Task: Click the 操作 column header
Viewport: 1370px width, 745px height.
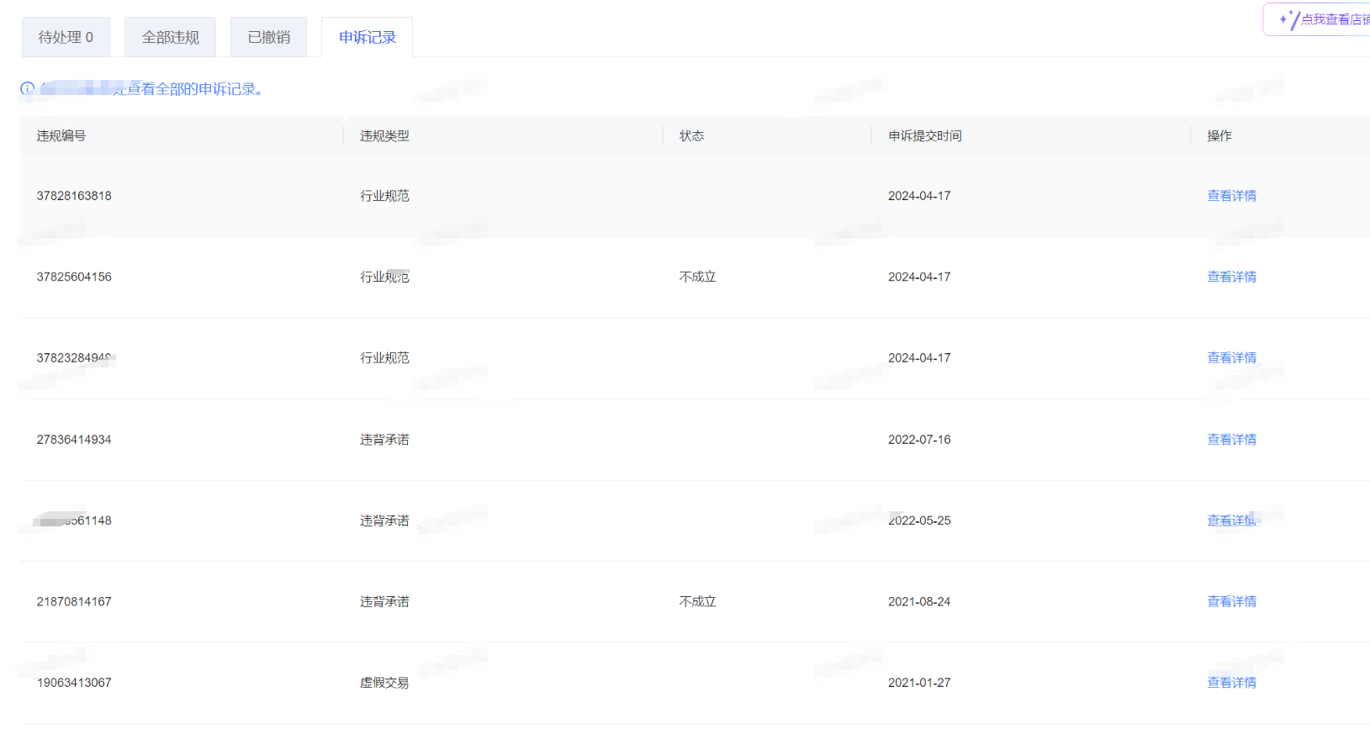Action: click(1219, 136)
